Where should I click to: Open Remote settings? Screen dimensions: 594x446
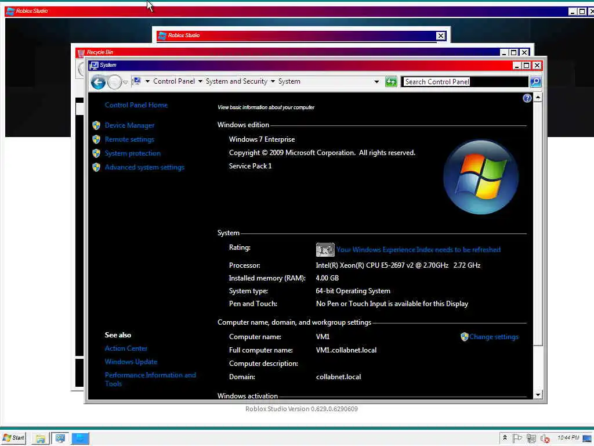pos(129,139)
